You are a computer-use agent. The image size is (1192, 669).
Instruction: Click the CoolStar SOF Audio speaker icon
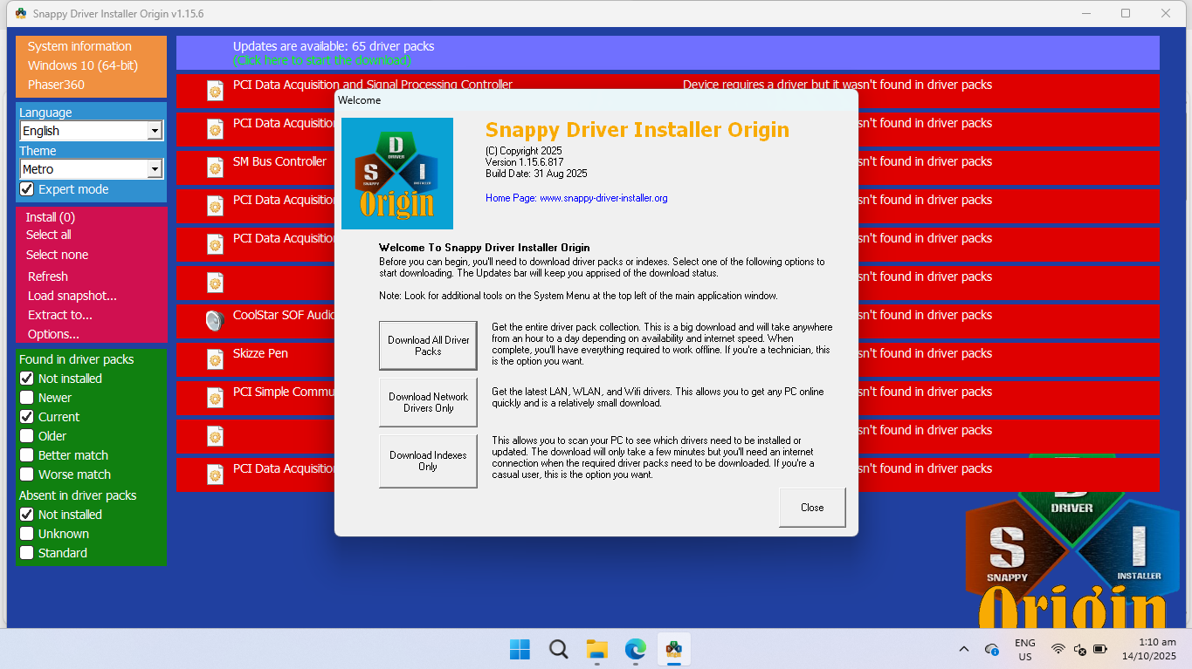pos(215,321)
